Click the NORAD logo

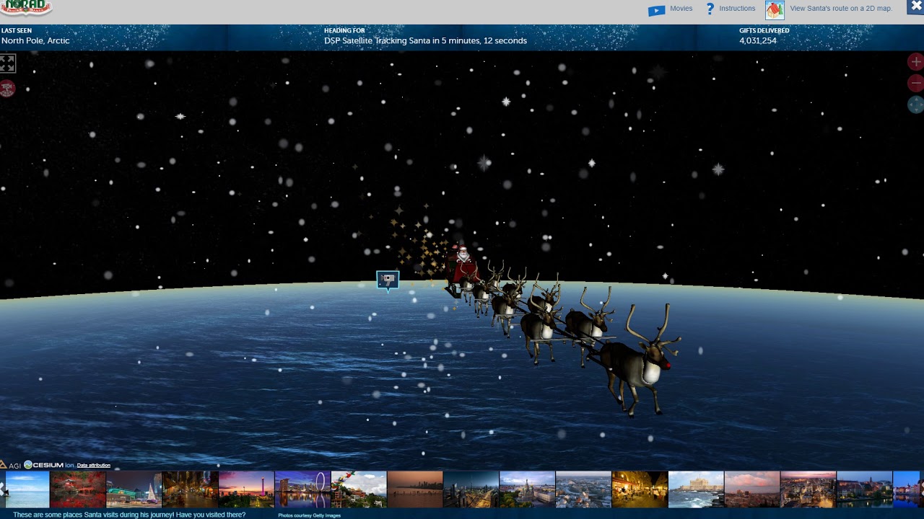click(26, 8)
